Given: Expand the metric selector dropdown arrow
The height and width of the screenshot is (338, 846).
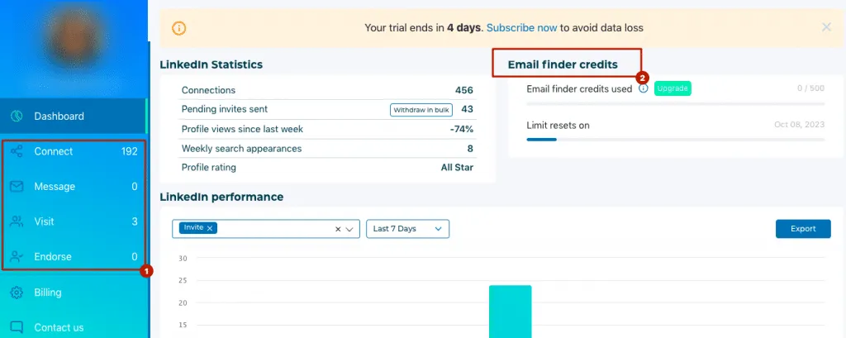Looking at the screenshot, I should (349, 229).
